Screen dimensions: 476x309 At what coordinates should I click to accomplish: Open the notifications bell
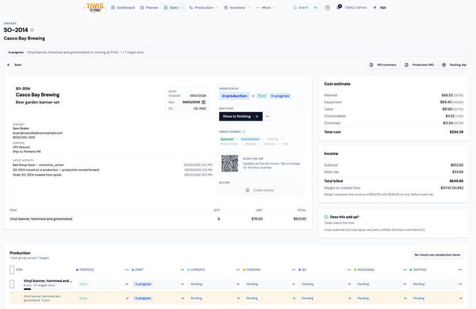point(339,7)
